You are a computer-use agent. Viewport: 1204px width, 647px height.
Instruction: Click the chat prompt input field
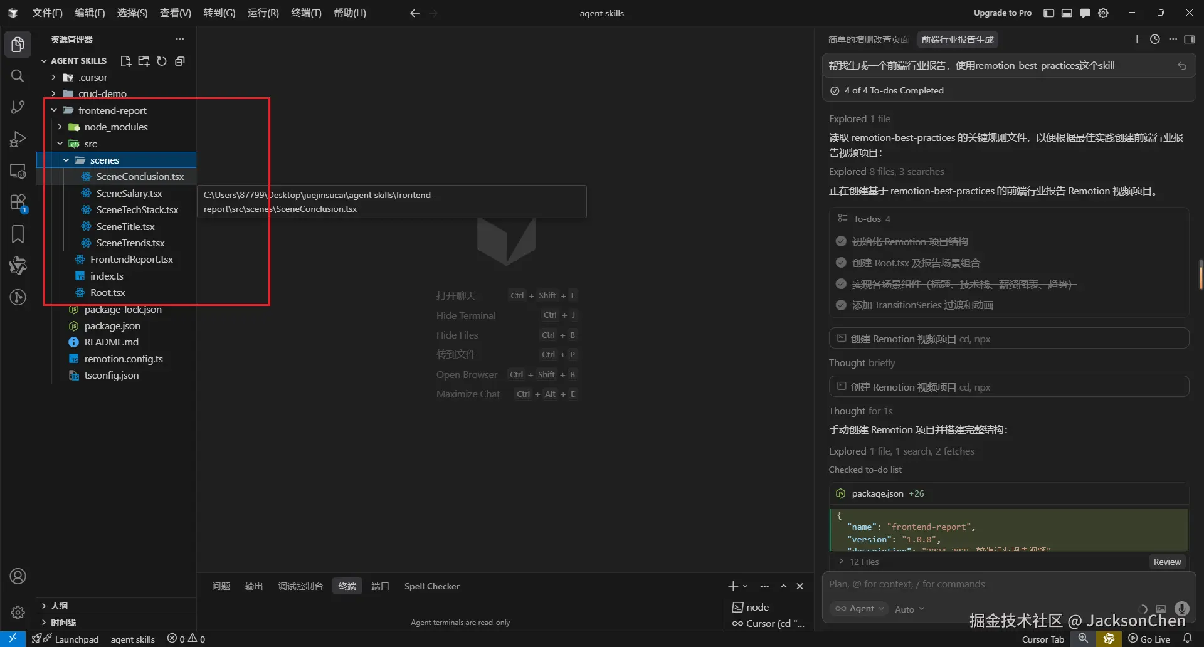pos(1003,584)
